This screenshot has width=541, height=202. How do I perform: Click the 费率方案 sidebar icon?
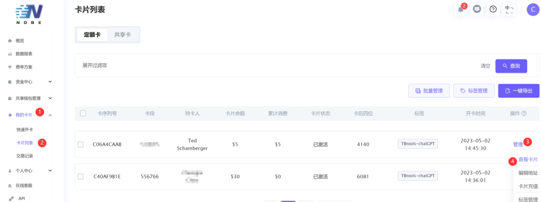[x=10, y=67]
